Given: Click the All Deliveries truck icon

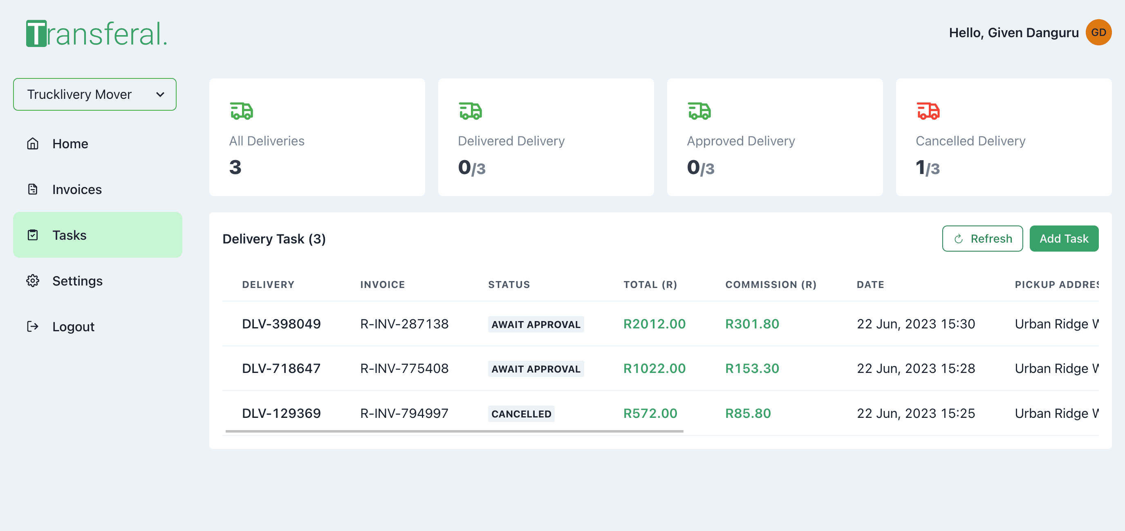Looking at the screenshot, I should [x=242, y=111].
